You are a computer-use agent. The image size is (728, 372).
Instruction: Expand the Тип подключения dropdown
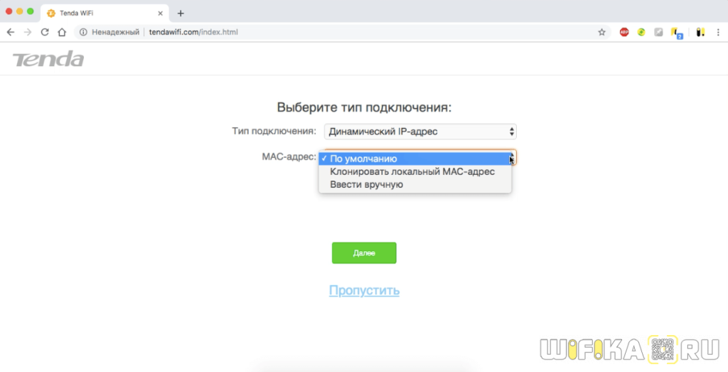(x=420, y=132)
